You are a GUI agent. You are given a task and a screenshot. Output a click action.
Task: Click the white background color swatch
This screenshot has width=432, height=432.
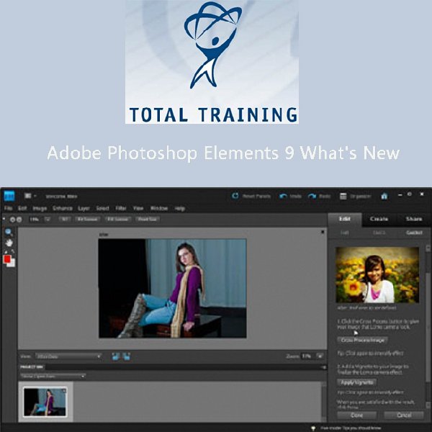tap(12, 264)
